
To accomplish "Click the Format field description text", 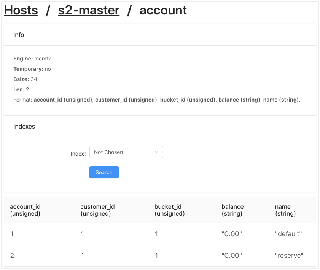I will point(157,100).
